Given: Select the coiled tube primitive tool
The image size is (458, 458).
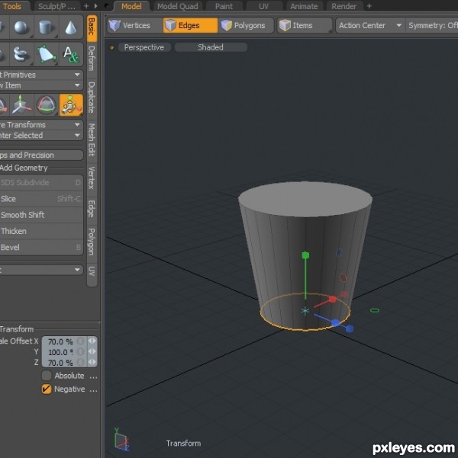Looking at the screenshot, I should point(21,54).
